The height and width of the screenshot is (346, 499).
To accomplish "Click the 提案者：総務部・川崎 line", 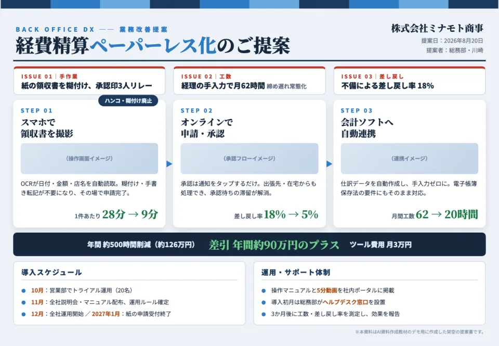I will click(x=455, y=50).
